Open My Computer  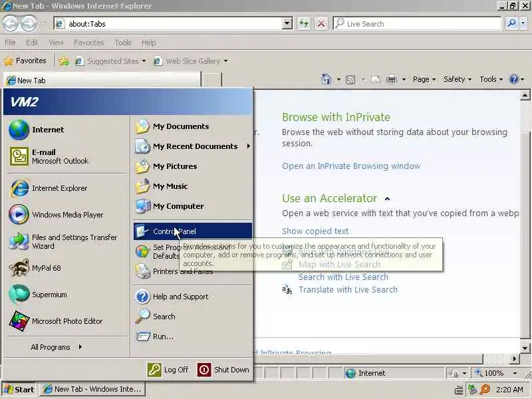click(193, 206)
